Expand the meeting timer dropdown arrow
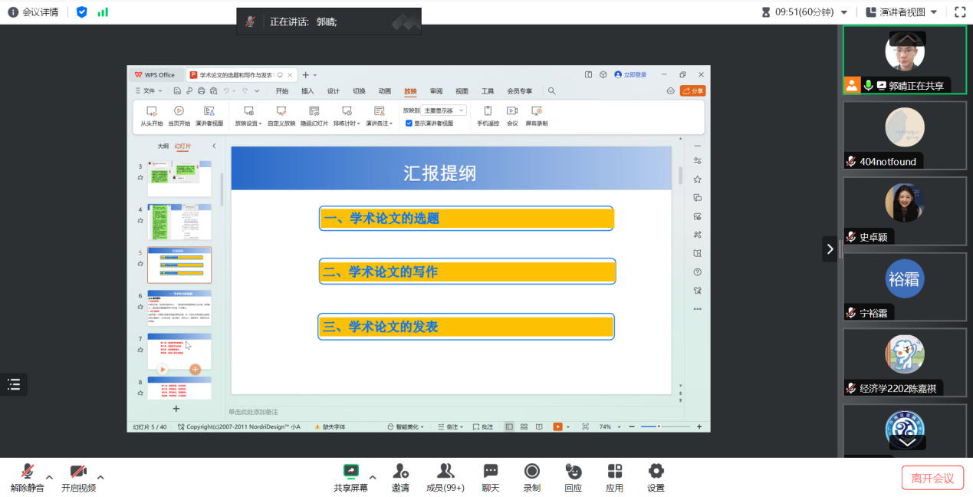This screenshot has height=497, width=973. point(844,12)
